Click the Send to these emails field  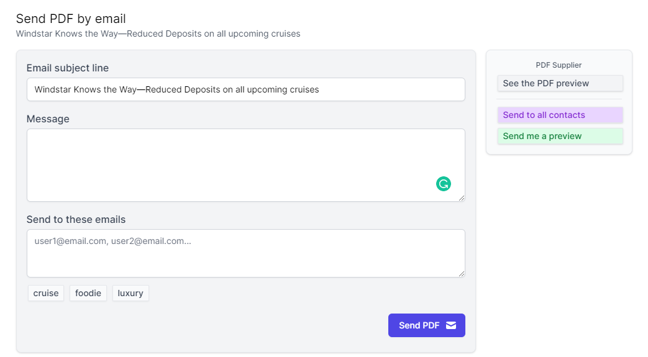[x=246, y=253]
